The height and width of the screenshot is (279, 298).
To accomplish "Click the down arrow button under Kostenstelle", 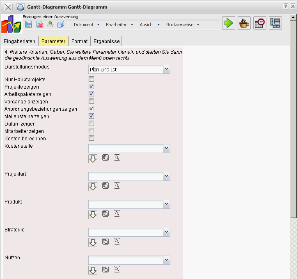I will (x=93, y=159).
